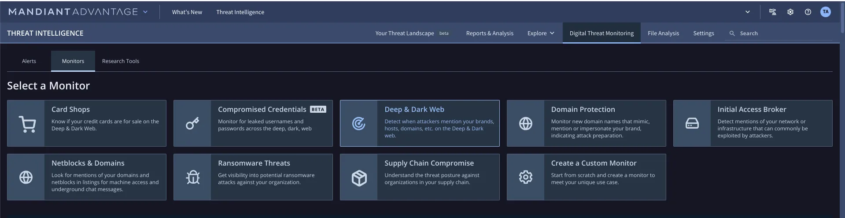Click the Supply Chain Compromise cube icon

[x=359, y=177]
